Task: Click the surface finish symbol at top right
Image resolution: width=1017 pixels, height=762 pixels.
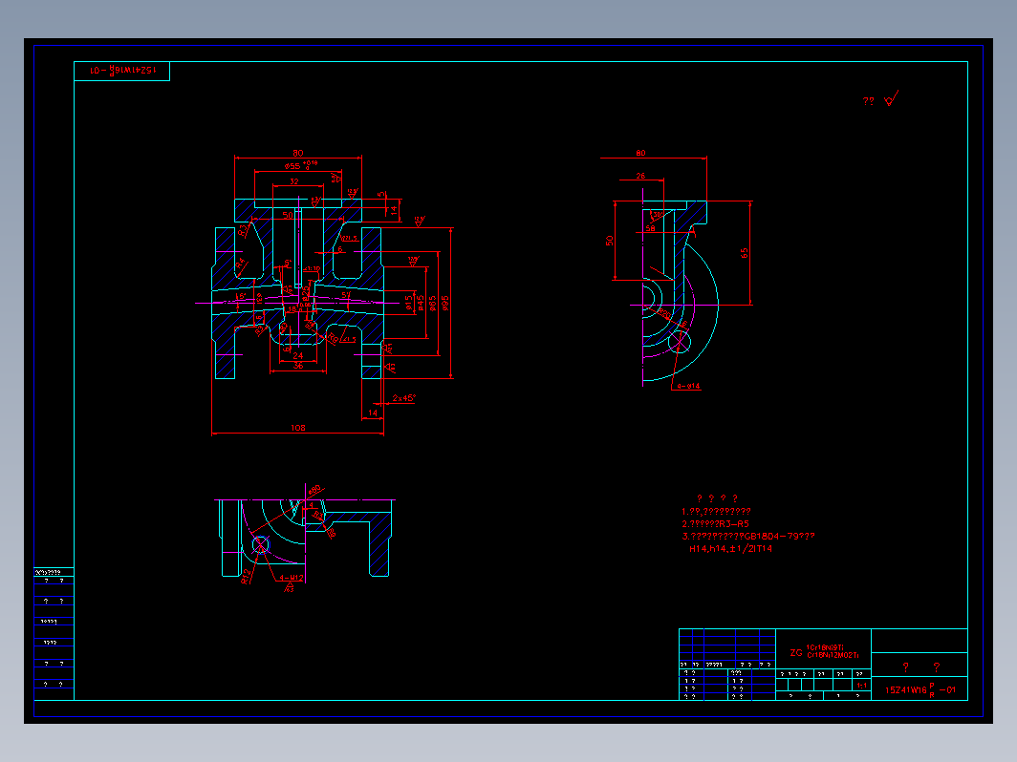Action: [892, 98]
